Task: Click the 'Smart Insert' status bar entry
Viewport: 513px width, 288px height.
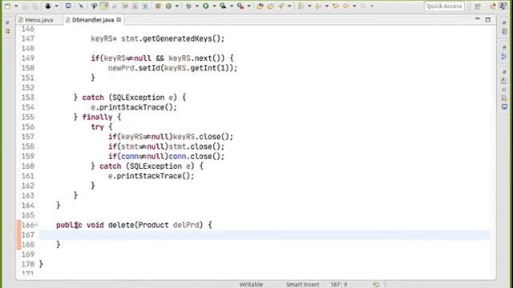Action: [x=303, y=285]
